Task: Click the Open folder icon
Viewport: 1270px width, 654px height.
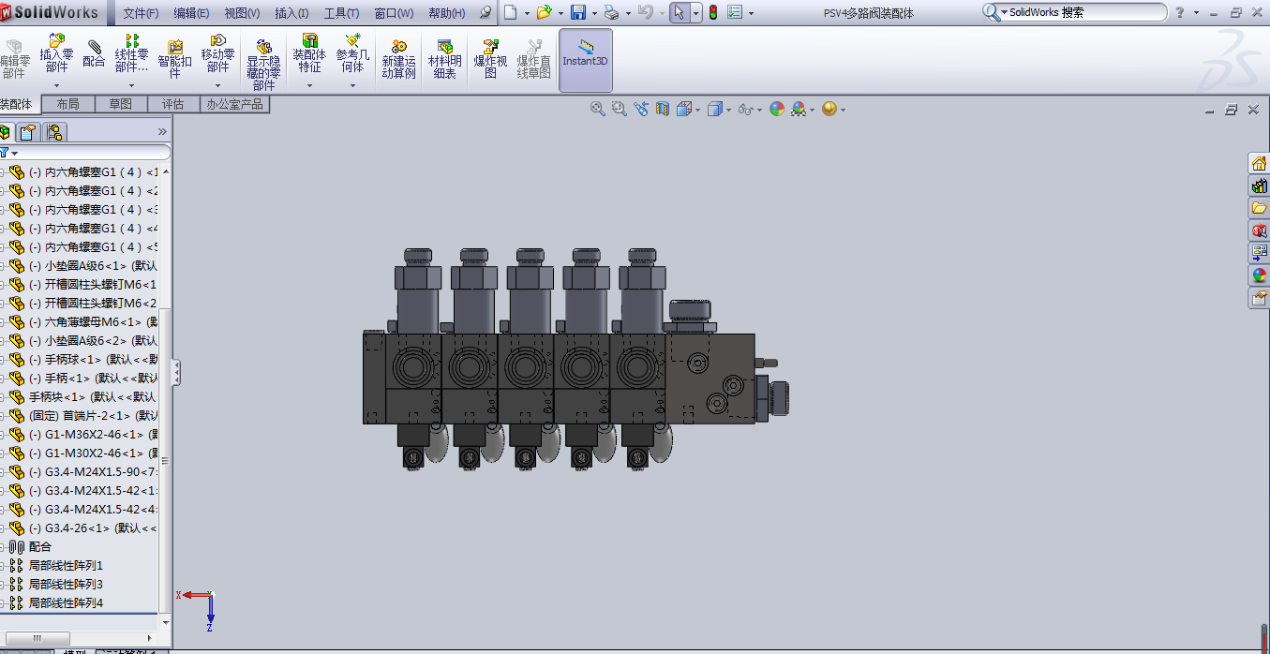Action: point(544,12)
